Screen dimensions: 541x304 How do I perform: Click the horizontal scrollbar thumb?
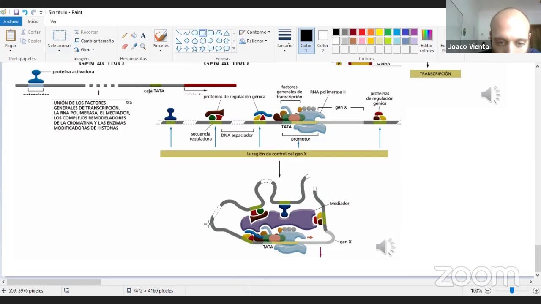(x=54, y=282)
